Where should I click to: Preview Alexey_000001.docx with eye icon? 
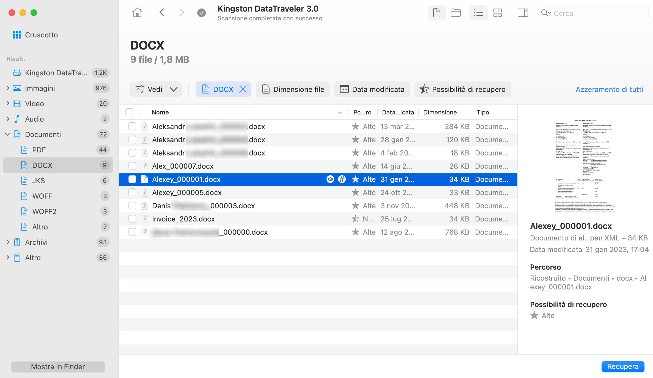pyautogui.click(x=330, y=179)
